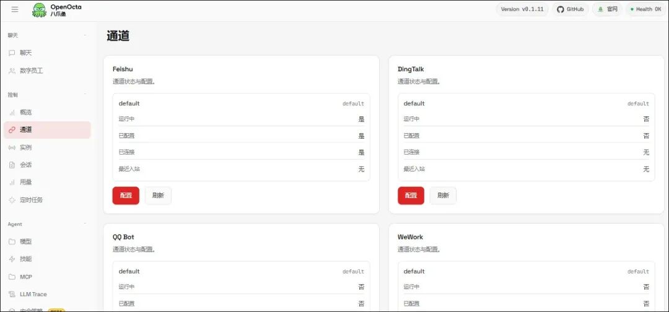Screen dimensions: 669x312
Task: Open 聊天 chat page in sidebar
Action: pyautogui.click(x=47, y=53)
